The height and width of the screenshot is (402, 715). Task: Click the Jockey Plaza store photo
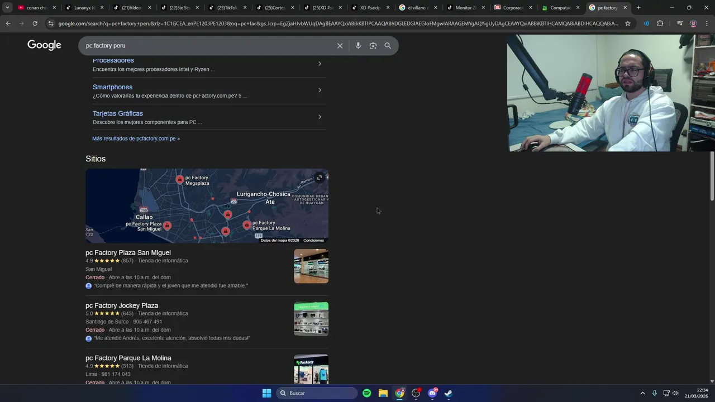point(311,319)
